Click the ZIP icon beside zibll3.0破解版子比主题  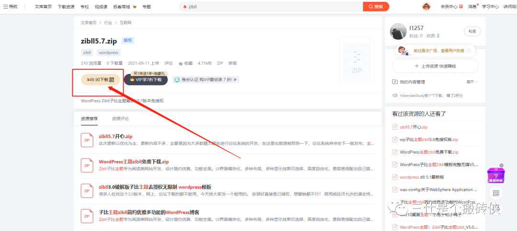[x=87, y=190]
